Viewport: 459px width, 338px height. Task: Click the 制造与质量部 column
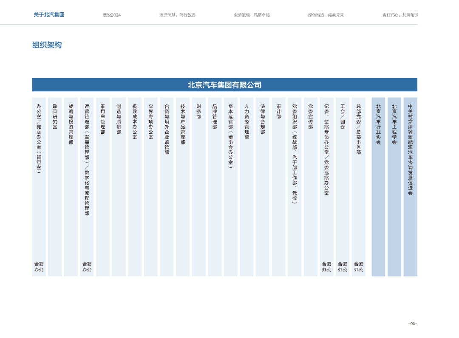point(119,187)
